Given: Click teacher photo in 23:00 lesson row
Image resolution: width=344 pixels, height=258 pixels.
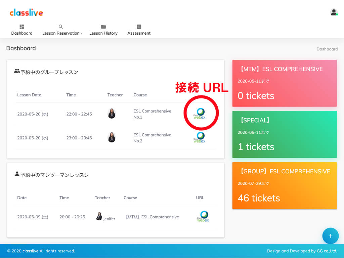Looking at the screenshot, I should pyautogui.click(x=112, y=137).
